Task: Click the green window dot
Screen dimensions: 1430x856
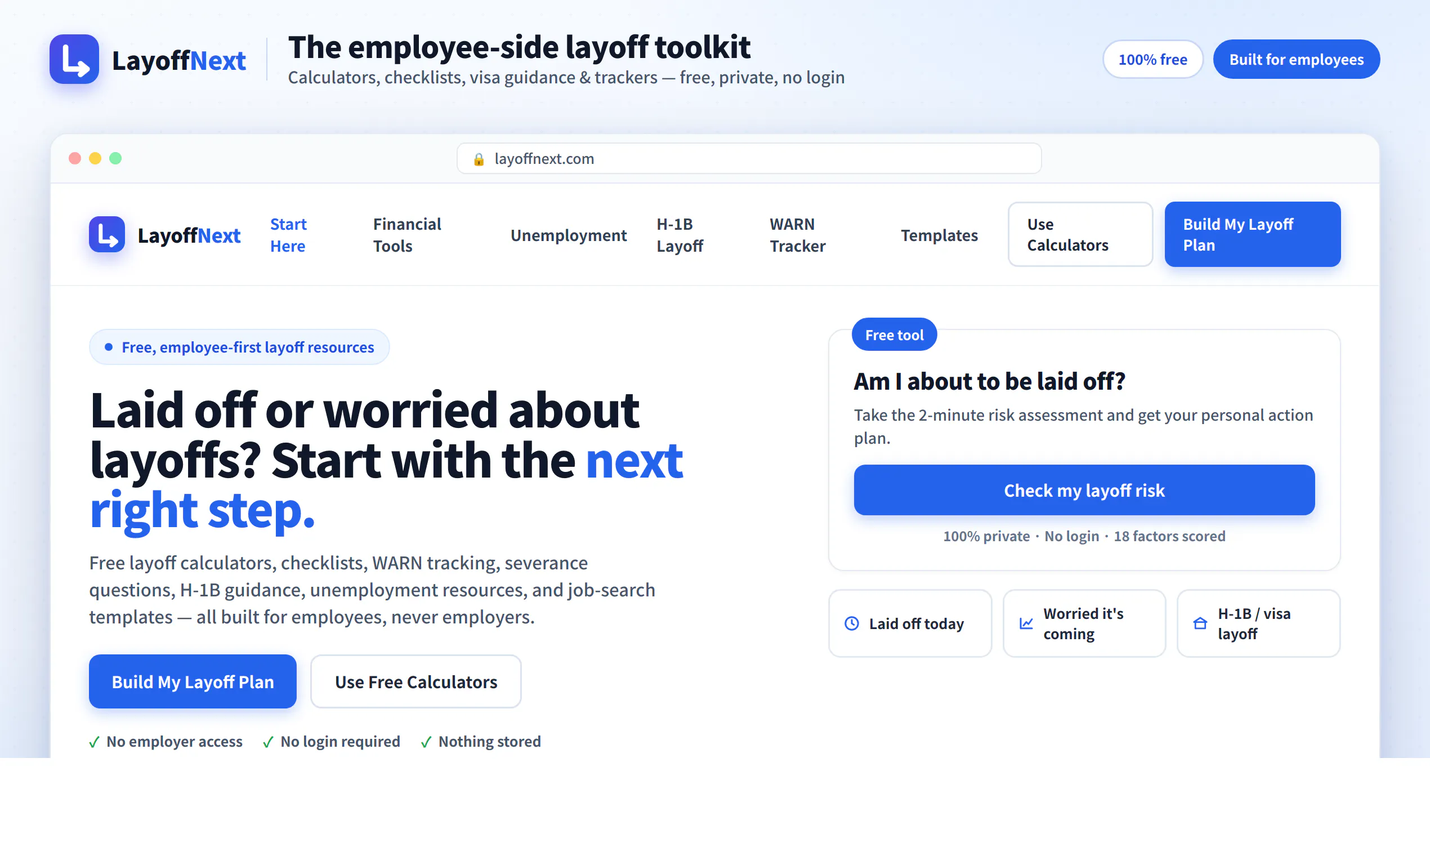Action: click(115, 158)
